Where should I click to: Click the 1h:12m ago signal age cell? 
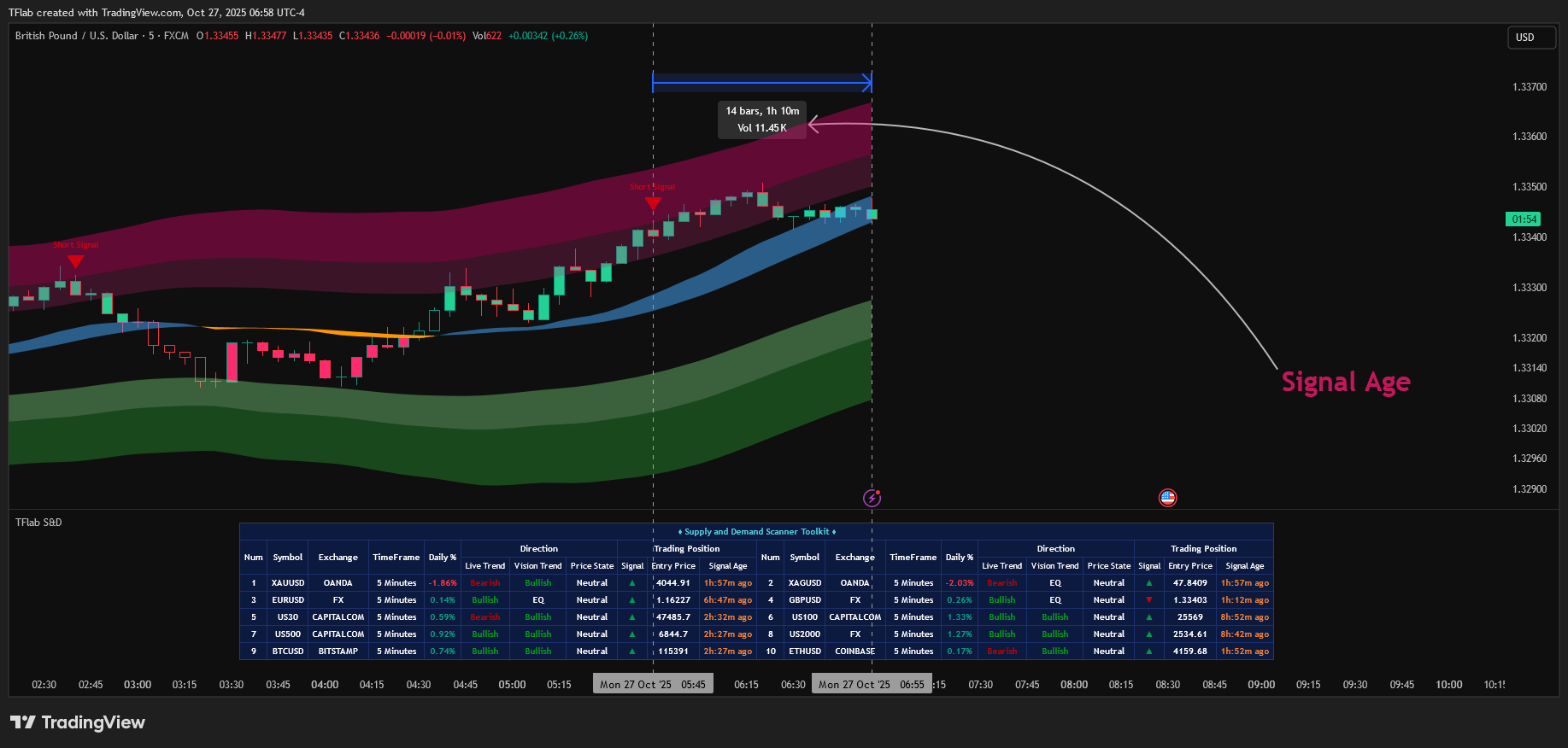click(x=1245, y=600)
